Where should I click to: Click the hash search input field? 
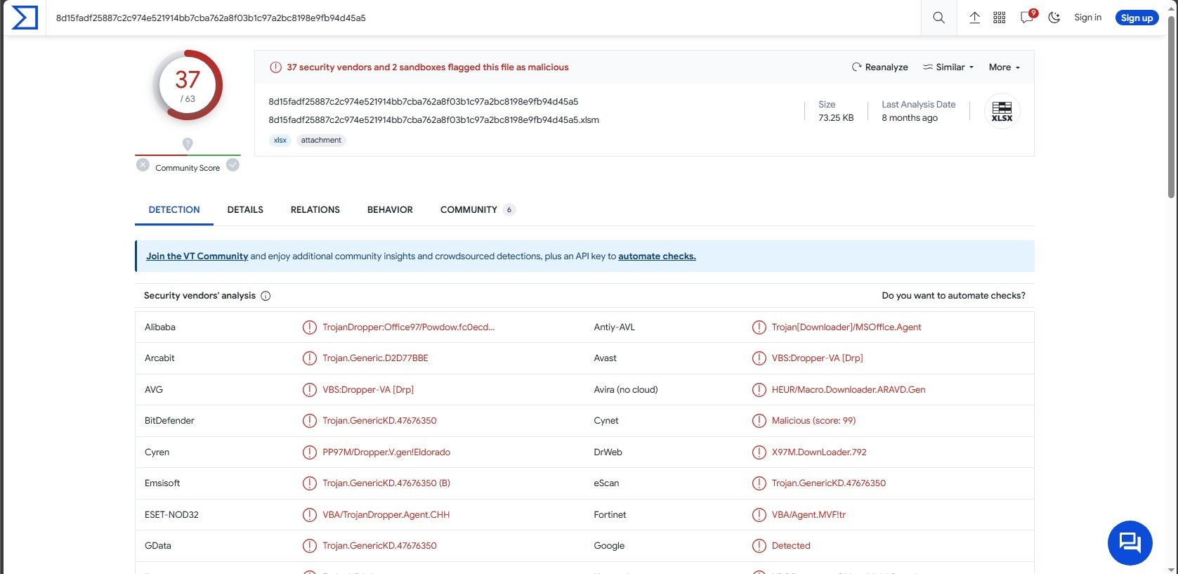[485, 18]
